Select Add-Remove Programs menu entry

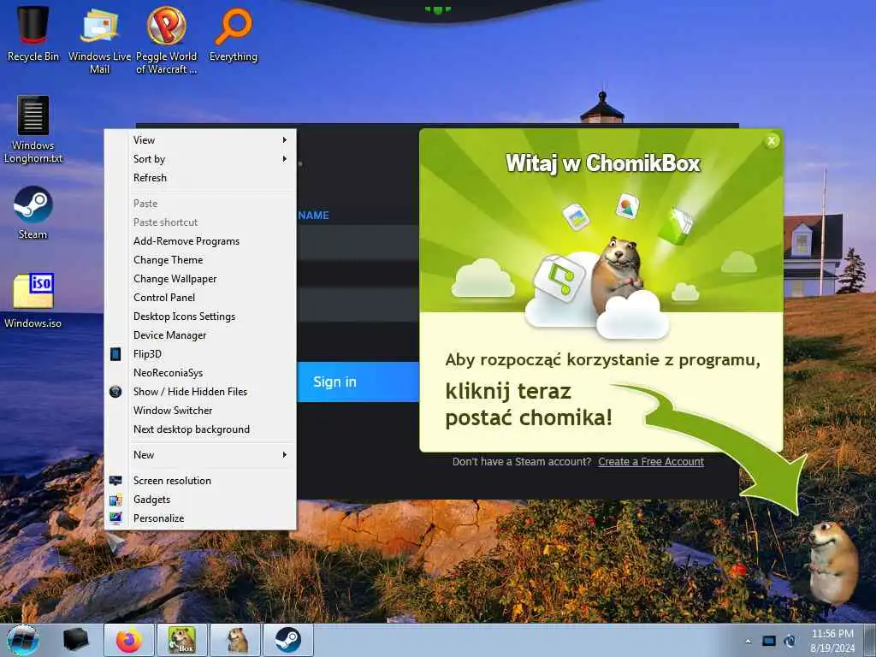tap(200, 241)
